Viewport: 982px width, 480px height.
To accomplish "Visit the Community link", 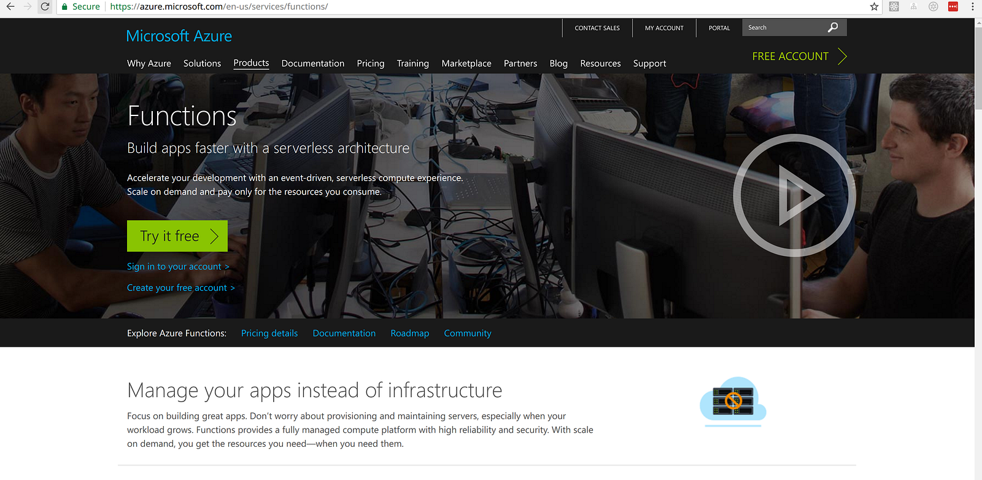I will click(x=468, y=333).
